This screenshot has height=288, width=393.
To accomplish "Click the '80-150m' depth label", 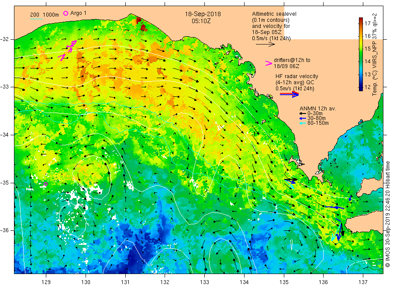I will [x=318, y=123].
